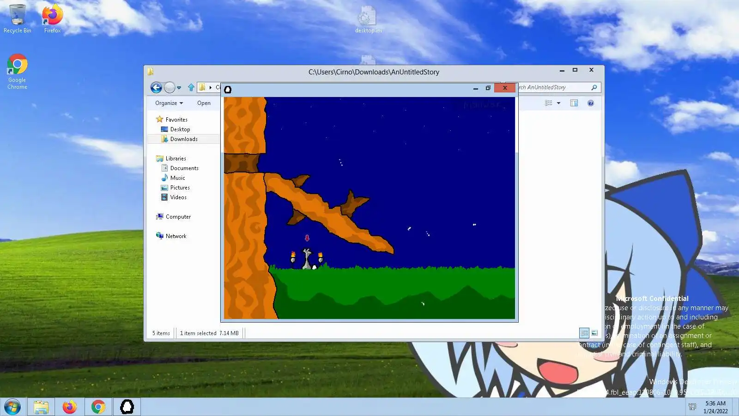Screen dimensions: 739x416
Task: Open Explorer Help icon
Action: pos(591,103)
